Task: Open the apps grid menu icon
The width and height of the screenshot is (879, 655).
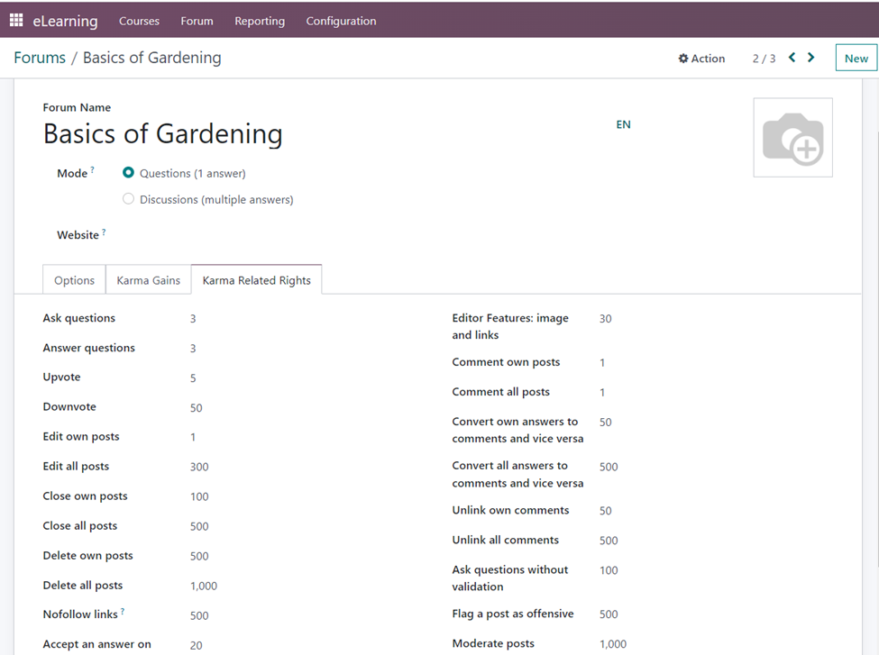Action: tap(16, 20)
